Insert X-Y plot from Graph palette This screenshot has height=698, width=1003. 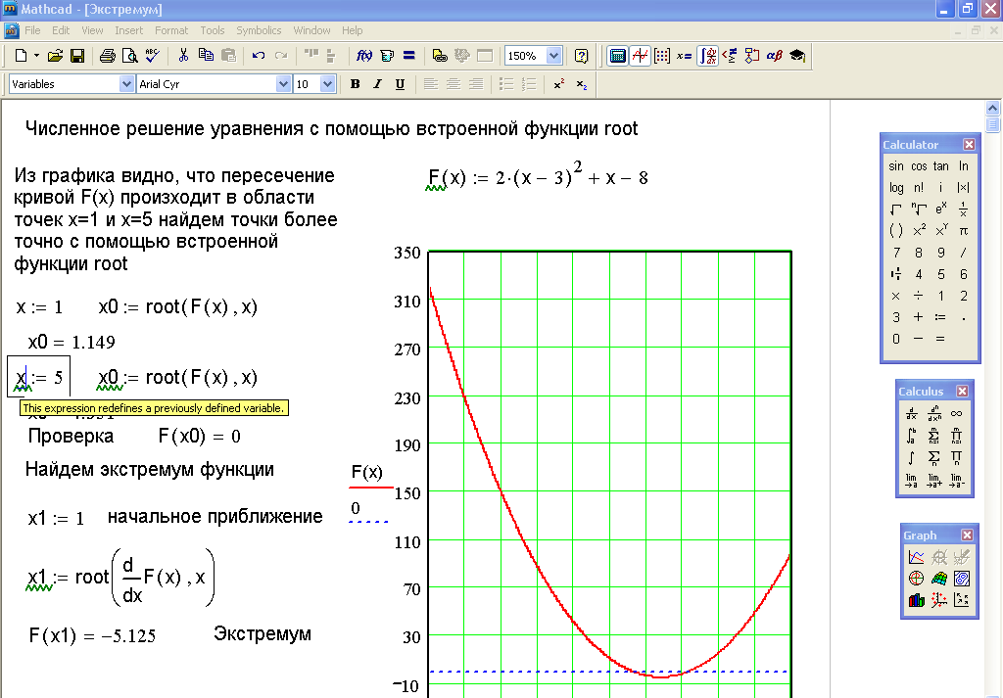(916, 557)
